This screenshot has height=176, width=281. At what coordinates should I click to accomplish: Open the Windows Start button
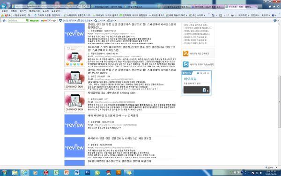click(x=4, y=173)
